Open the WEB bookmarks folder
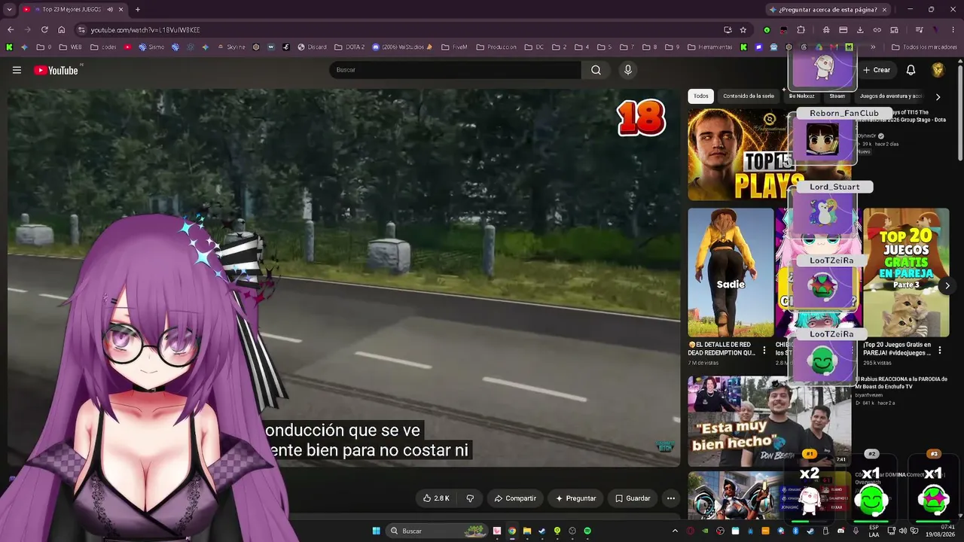 70,47
